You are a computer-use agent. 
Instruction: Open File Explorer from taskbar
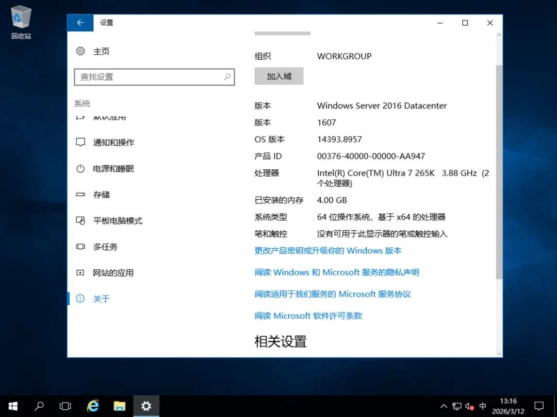119,406
